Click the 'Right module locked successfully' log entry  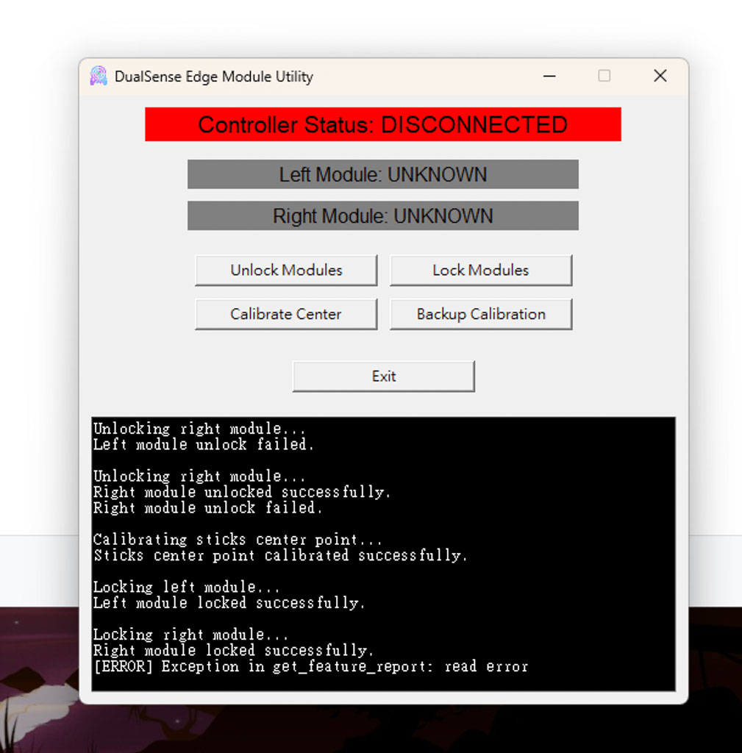click(233, 651)
